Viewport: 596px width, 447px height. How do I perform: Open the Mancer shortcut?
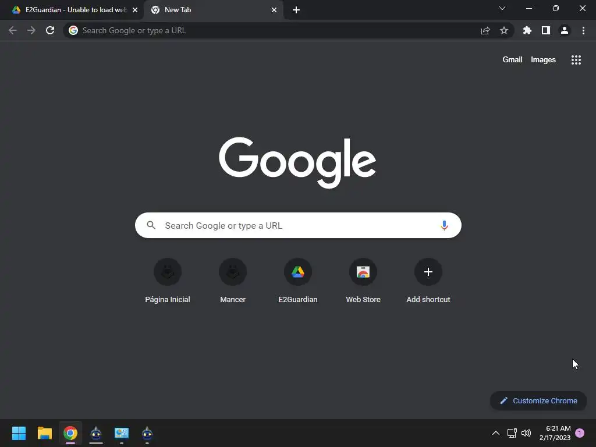(233, 281)
